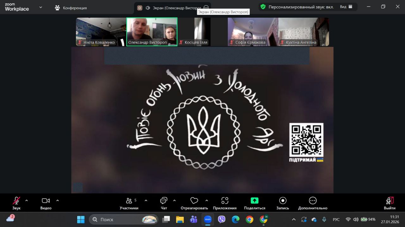This screenshot has width=405, height=227.
Task: Open the Участники participants list
Action: pos(129,201)
